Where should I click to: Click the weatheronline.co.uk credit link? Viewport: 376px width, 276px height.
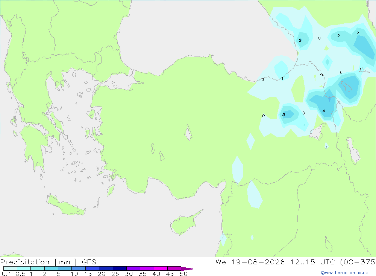[344, 273]
